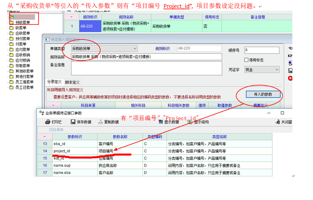Click the 复制数据 copy icon

coord(100,122)
